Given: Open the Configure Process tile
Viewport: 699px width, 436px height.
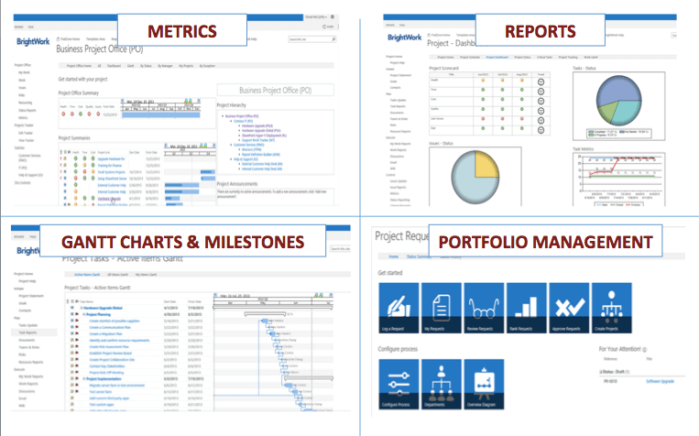Looking at the screenshot, I should click(x=399, y=385).
